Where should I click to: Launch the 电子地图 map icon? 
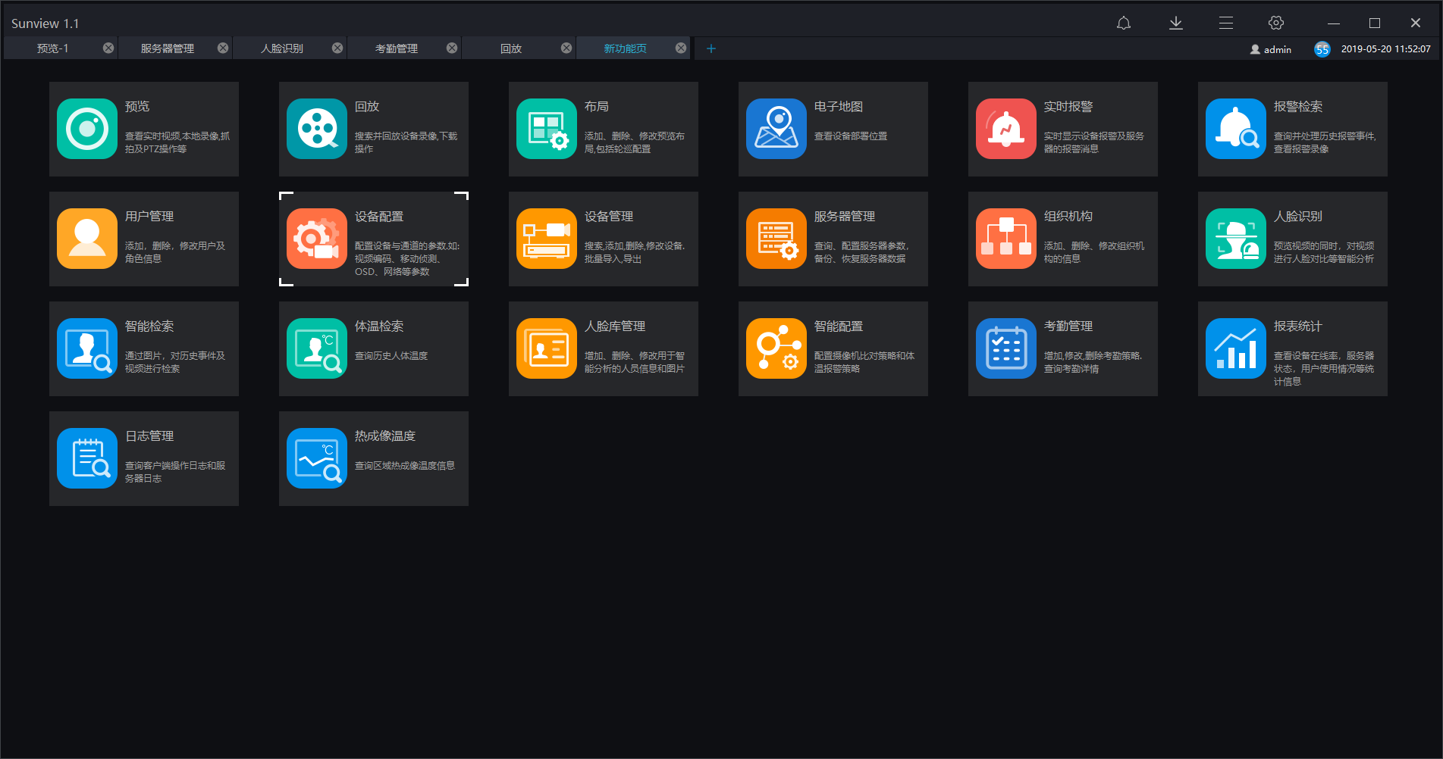coord(776,129)
